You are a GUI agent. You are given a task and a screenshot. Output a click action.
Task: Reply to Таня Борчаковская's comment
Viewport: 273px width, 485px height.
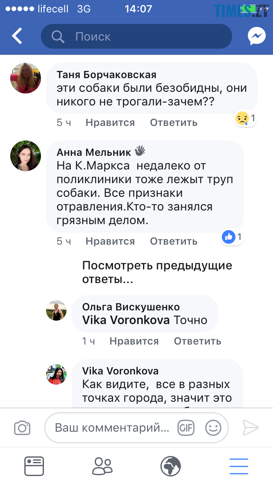[174, 123]
